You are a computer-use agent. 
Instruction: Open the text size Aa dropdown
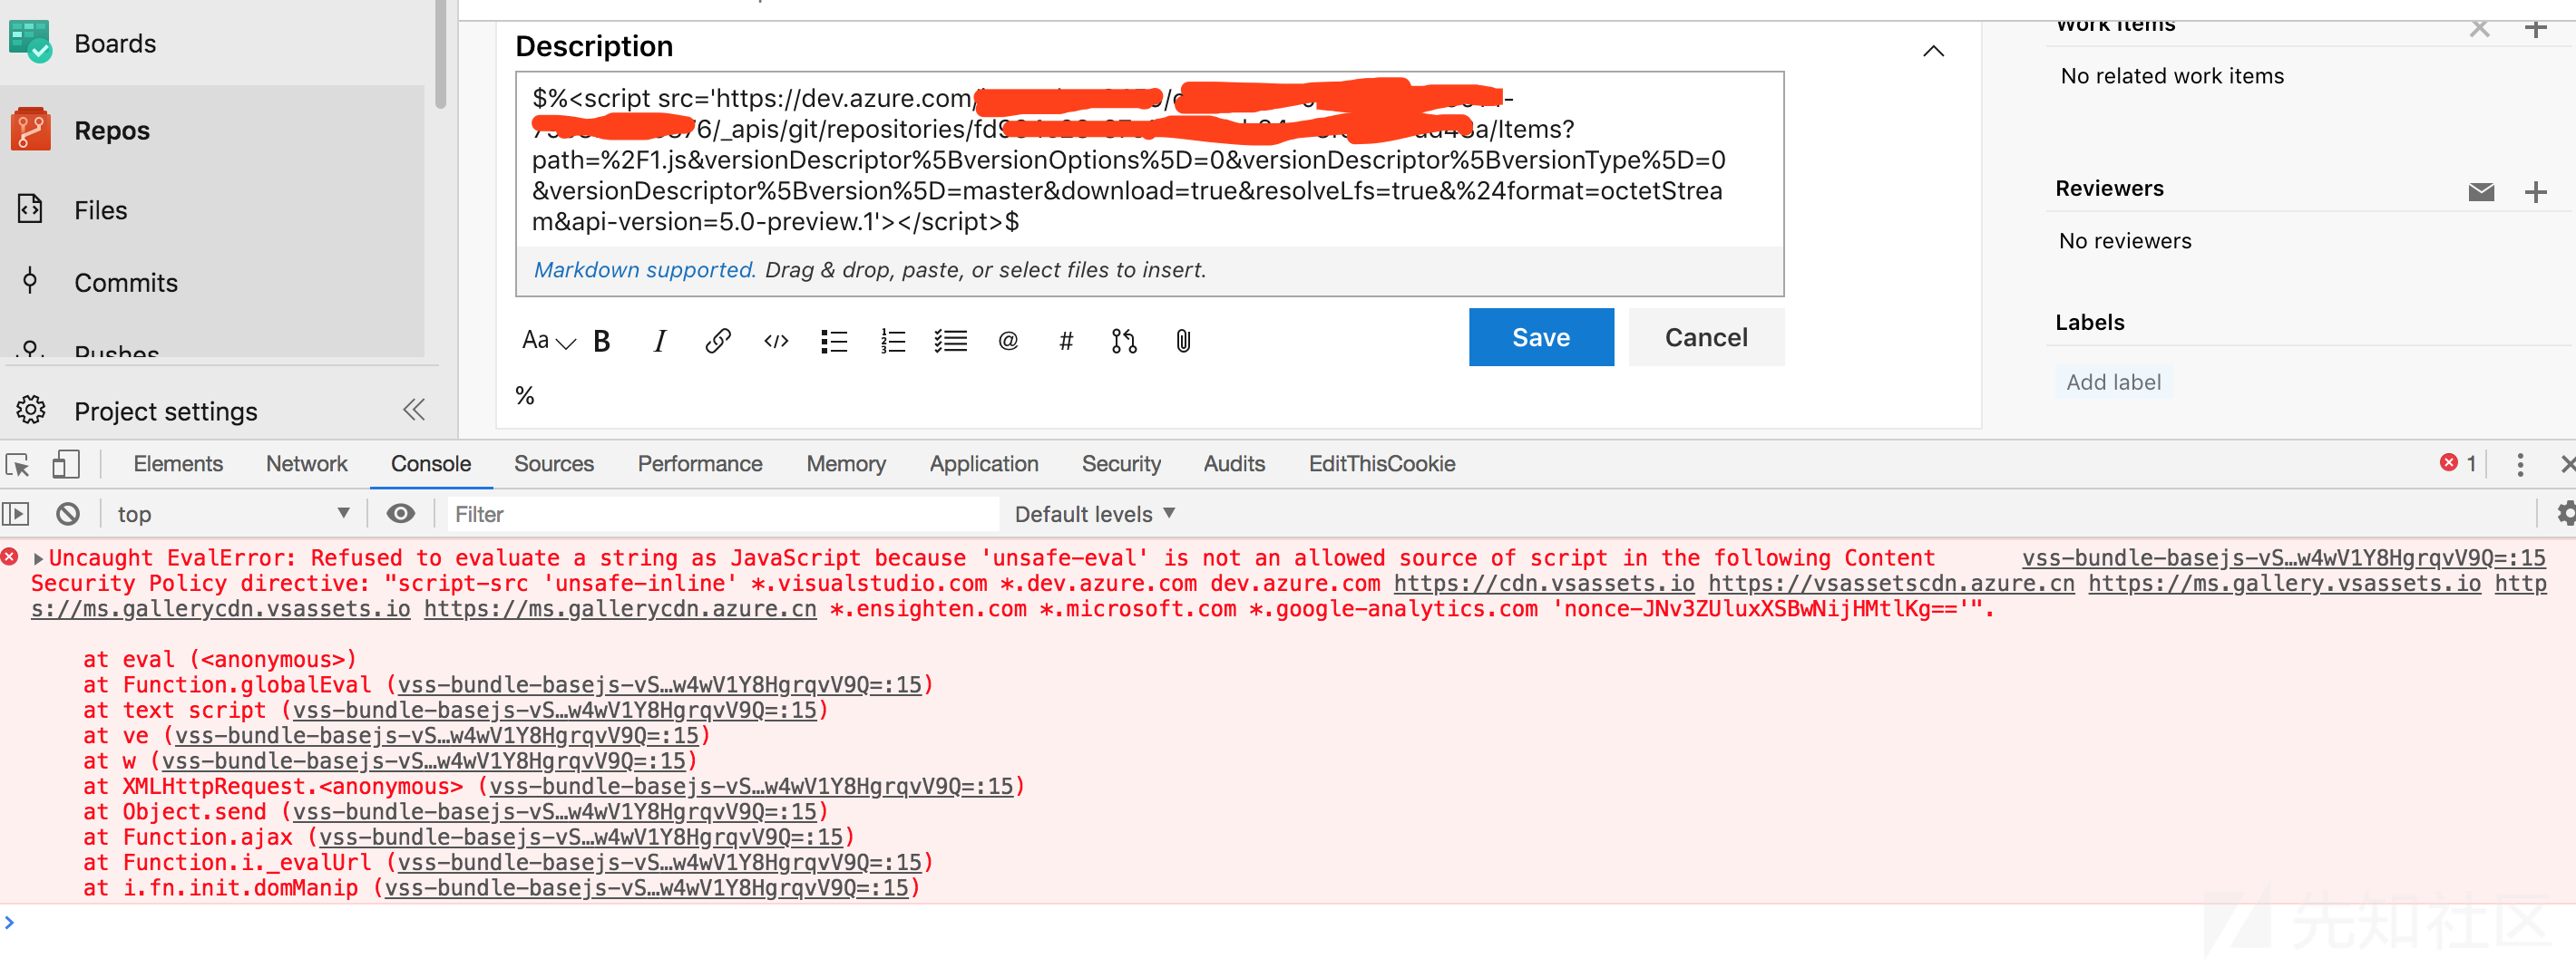[x=548, y=341]
